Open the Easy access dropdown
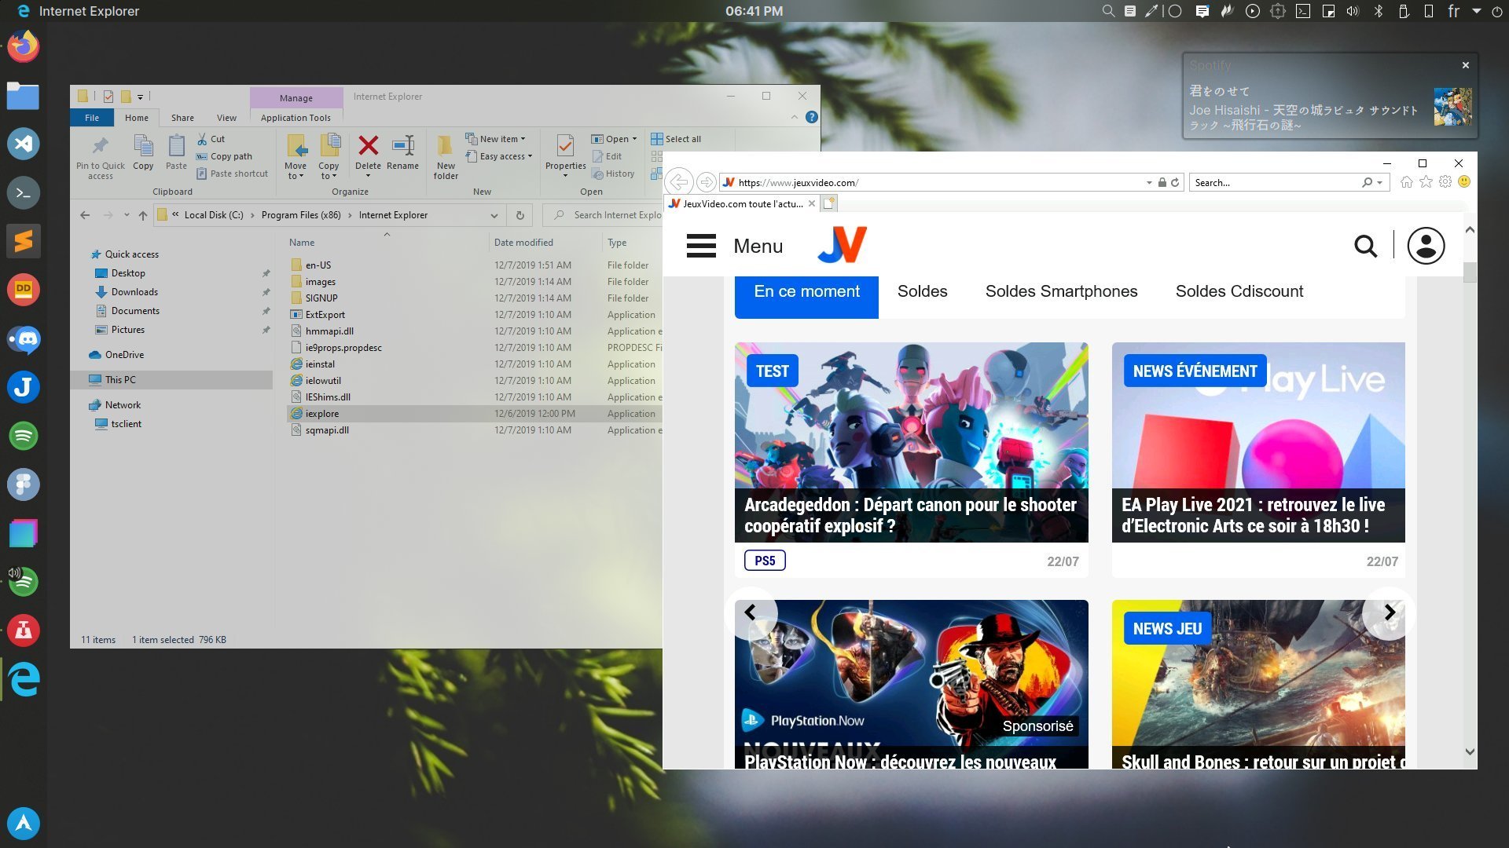This screenshot has height=848, width=1509. click(x=499, y=156)
